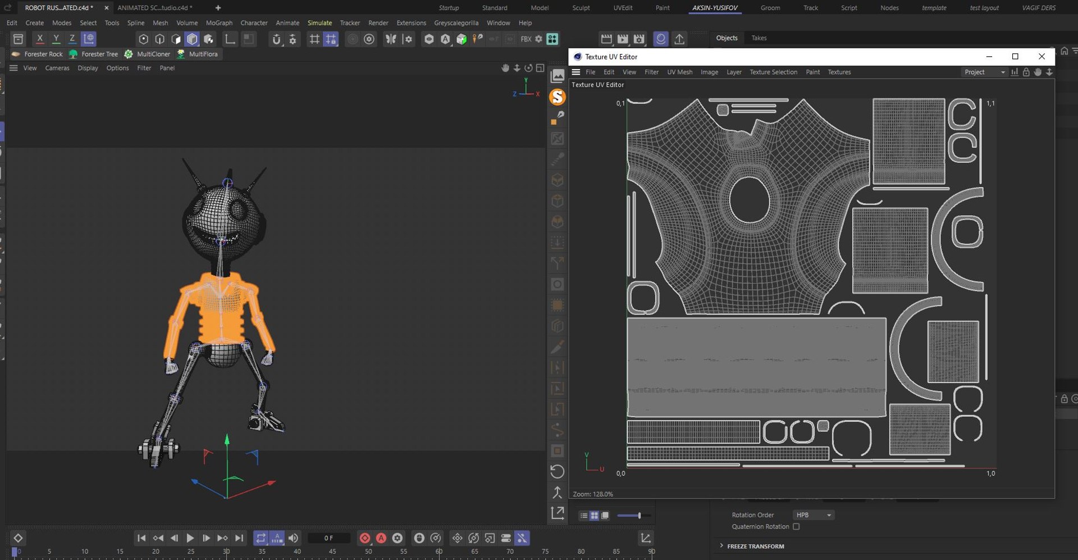Click the render to picture viewer icon

click(x=623, y=39)
